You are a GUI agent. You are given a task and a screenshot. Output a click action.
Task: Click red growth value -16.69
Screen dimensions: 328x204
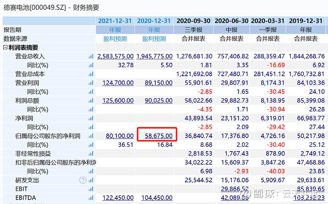point(276,65)
